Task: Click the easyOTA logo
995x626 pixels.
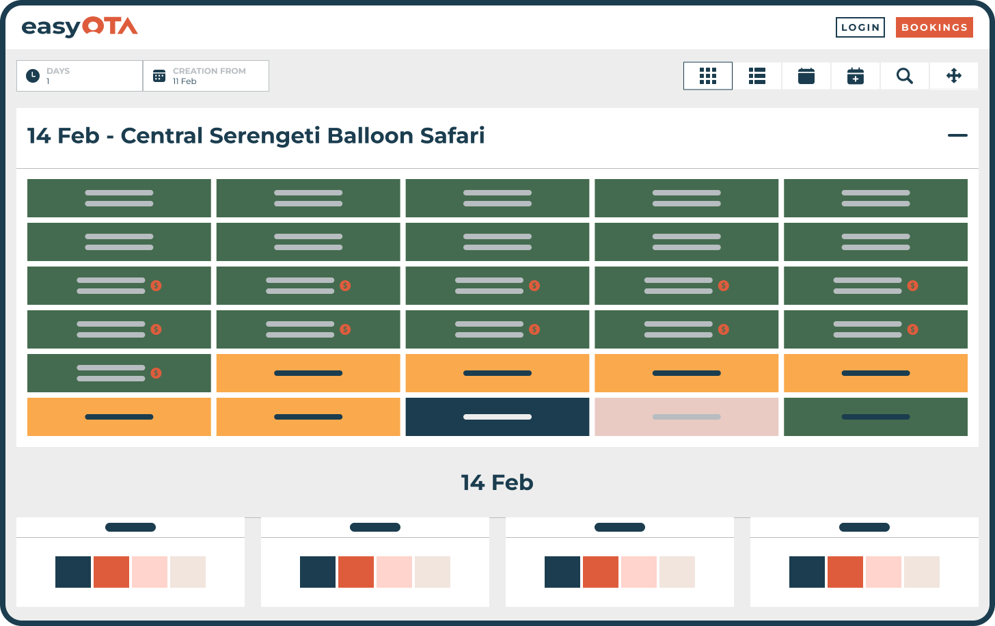Action: (80, 27)
